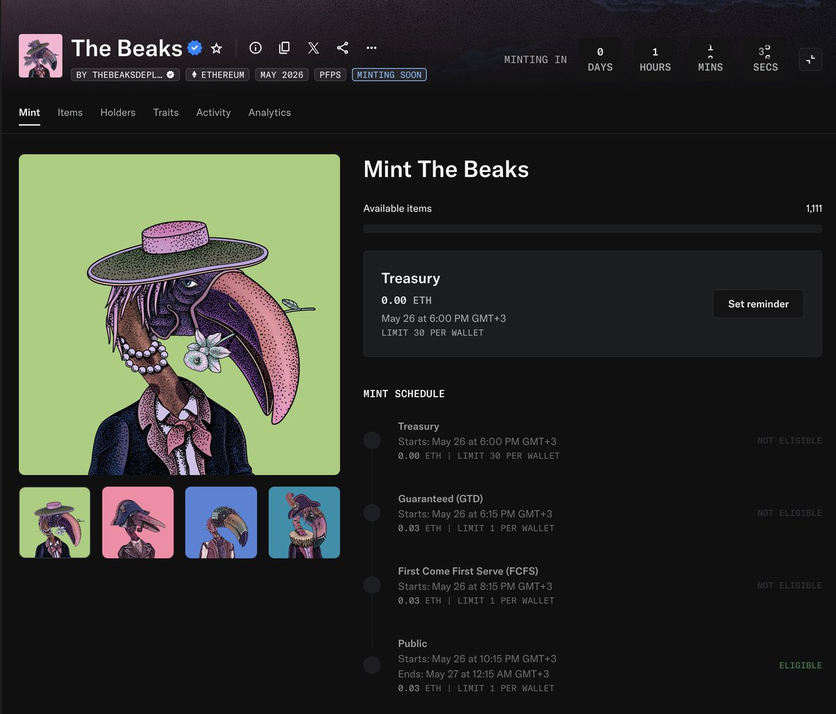Viewport: 836px width, 714px height.
Task: Click First Come First Serve (FCFS) stage name
Action: point(468,571)
